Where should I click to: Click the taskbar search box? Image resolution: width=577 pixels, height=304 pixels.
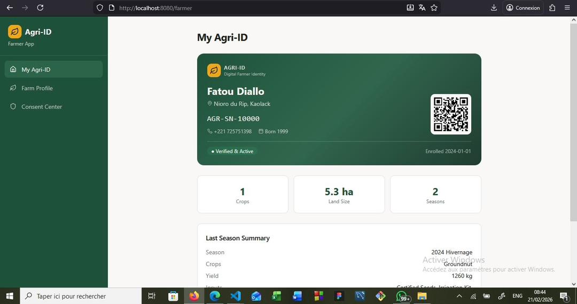80,296
